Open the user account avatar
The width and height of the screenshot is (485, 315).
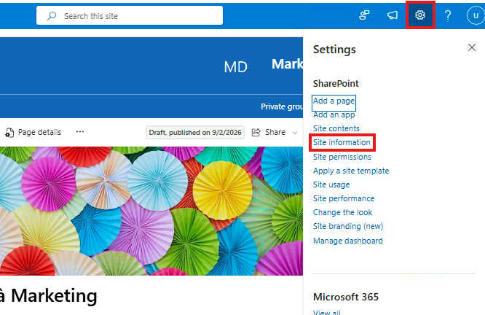(x=476, y=15)
